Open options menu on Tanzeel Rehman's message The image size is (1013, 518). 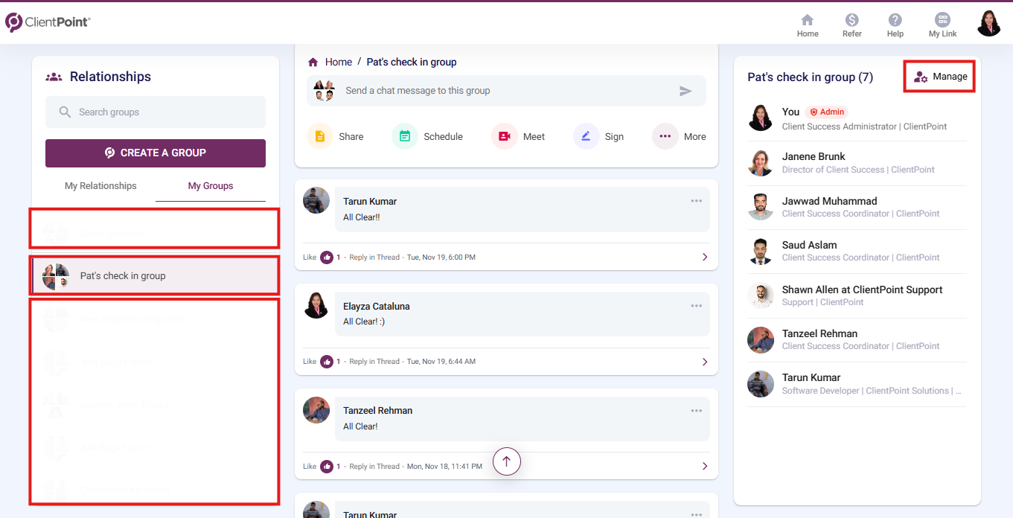click(x=696, y=410)
